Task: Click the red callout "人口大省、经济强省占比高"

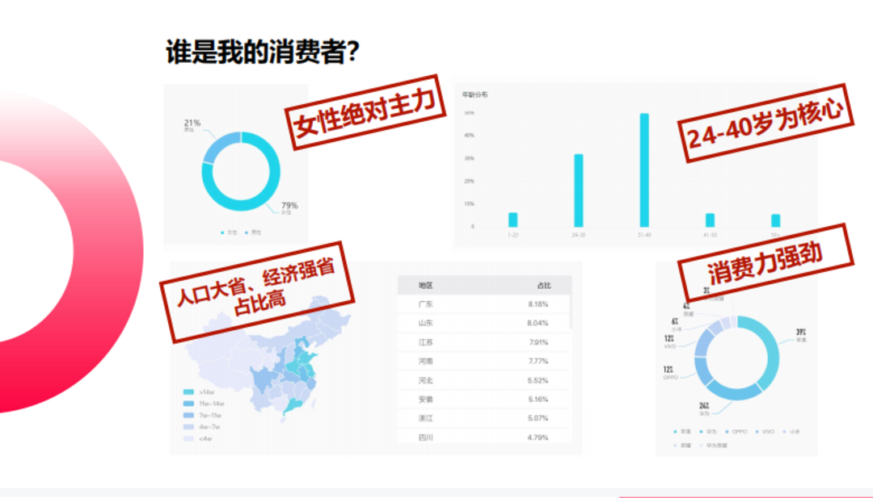Action: [257, 291]
